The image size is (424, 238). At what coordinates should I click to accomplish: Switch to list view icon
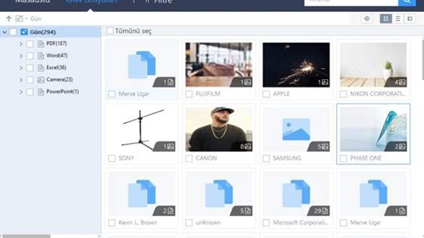pos(397,19)
